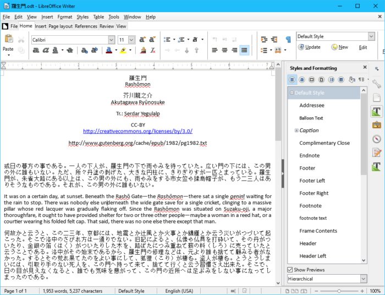Open the Format menu
Screen dimensions: 385x295
(x=65, y=17)
